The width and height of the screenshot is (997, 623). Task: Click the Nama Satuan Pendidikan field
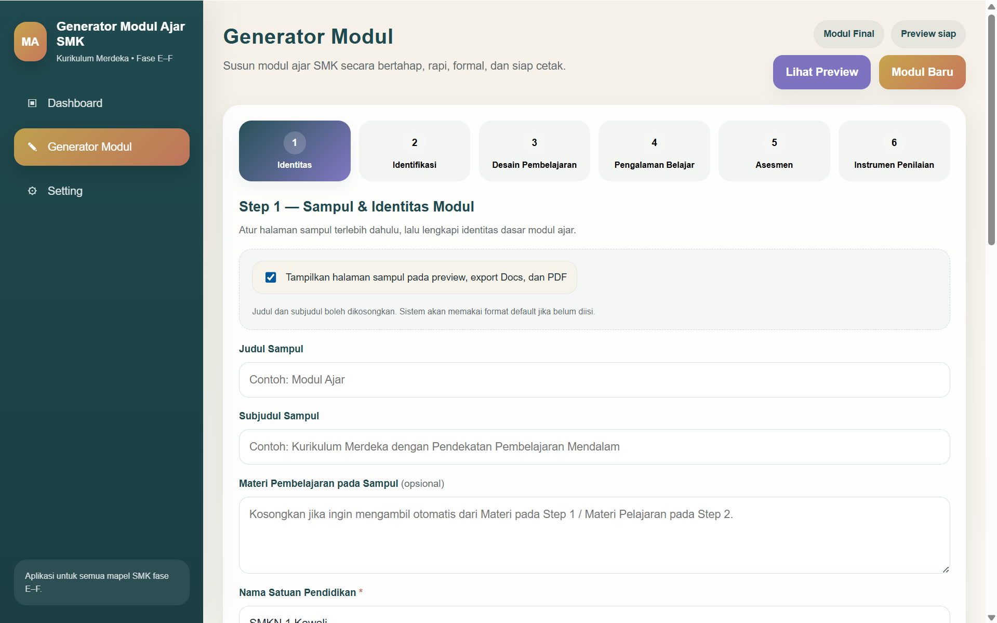click(594, 615)
